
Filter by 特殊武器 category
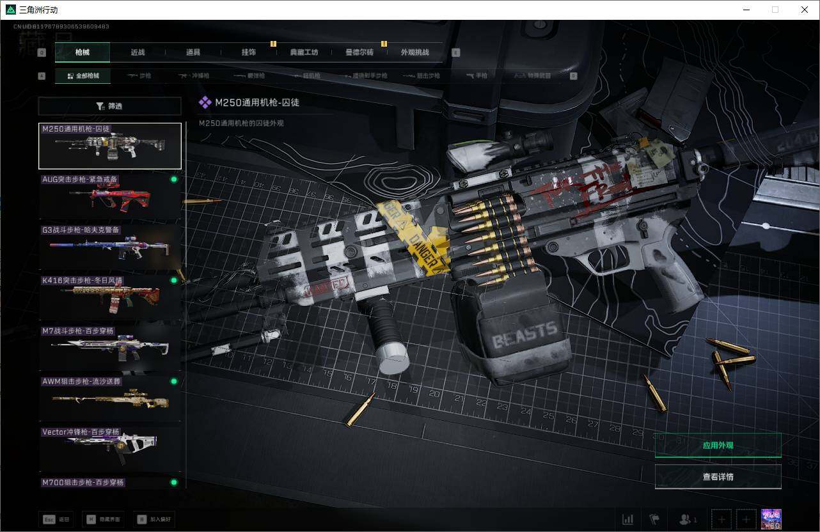(x=533, y=76)
